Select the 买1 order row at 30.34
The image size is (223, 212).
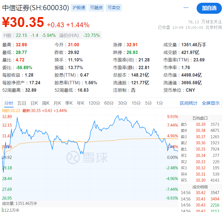point(200,156)
